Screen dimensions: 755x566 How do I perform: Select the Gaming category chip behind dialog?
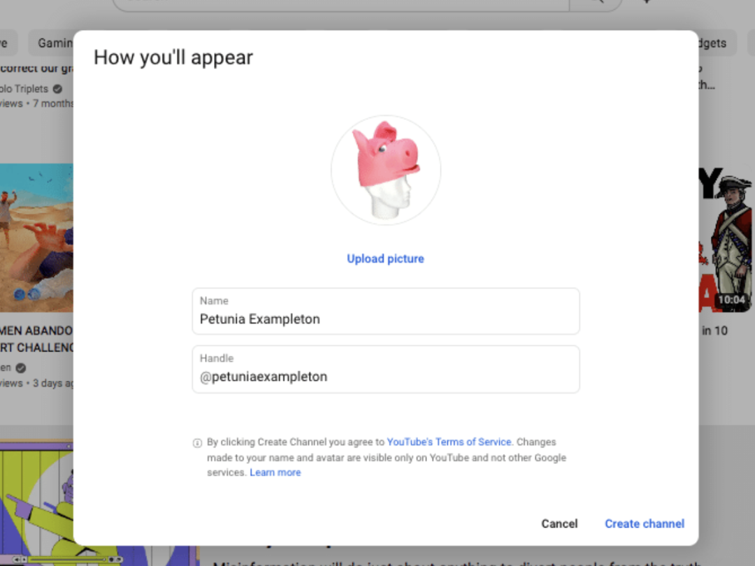52,43
